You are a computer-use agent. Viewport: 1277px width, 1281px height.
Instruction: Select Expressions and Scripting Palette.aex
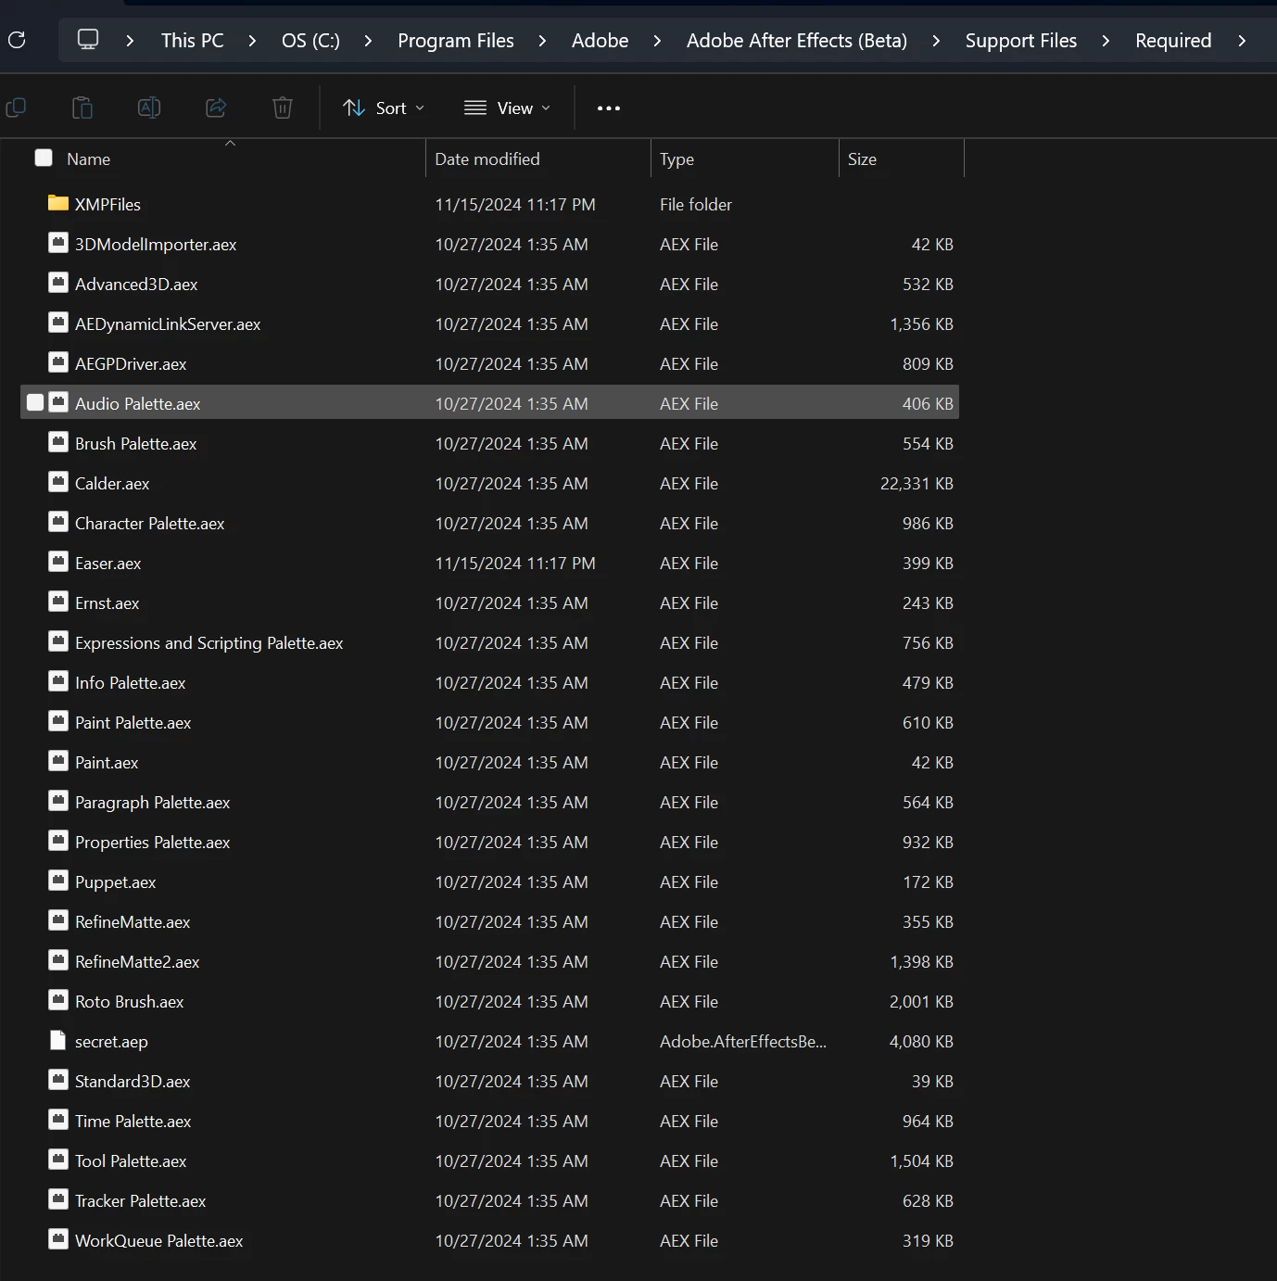click(209, 642)
